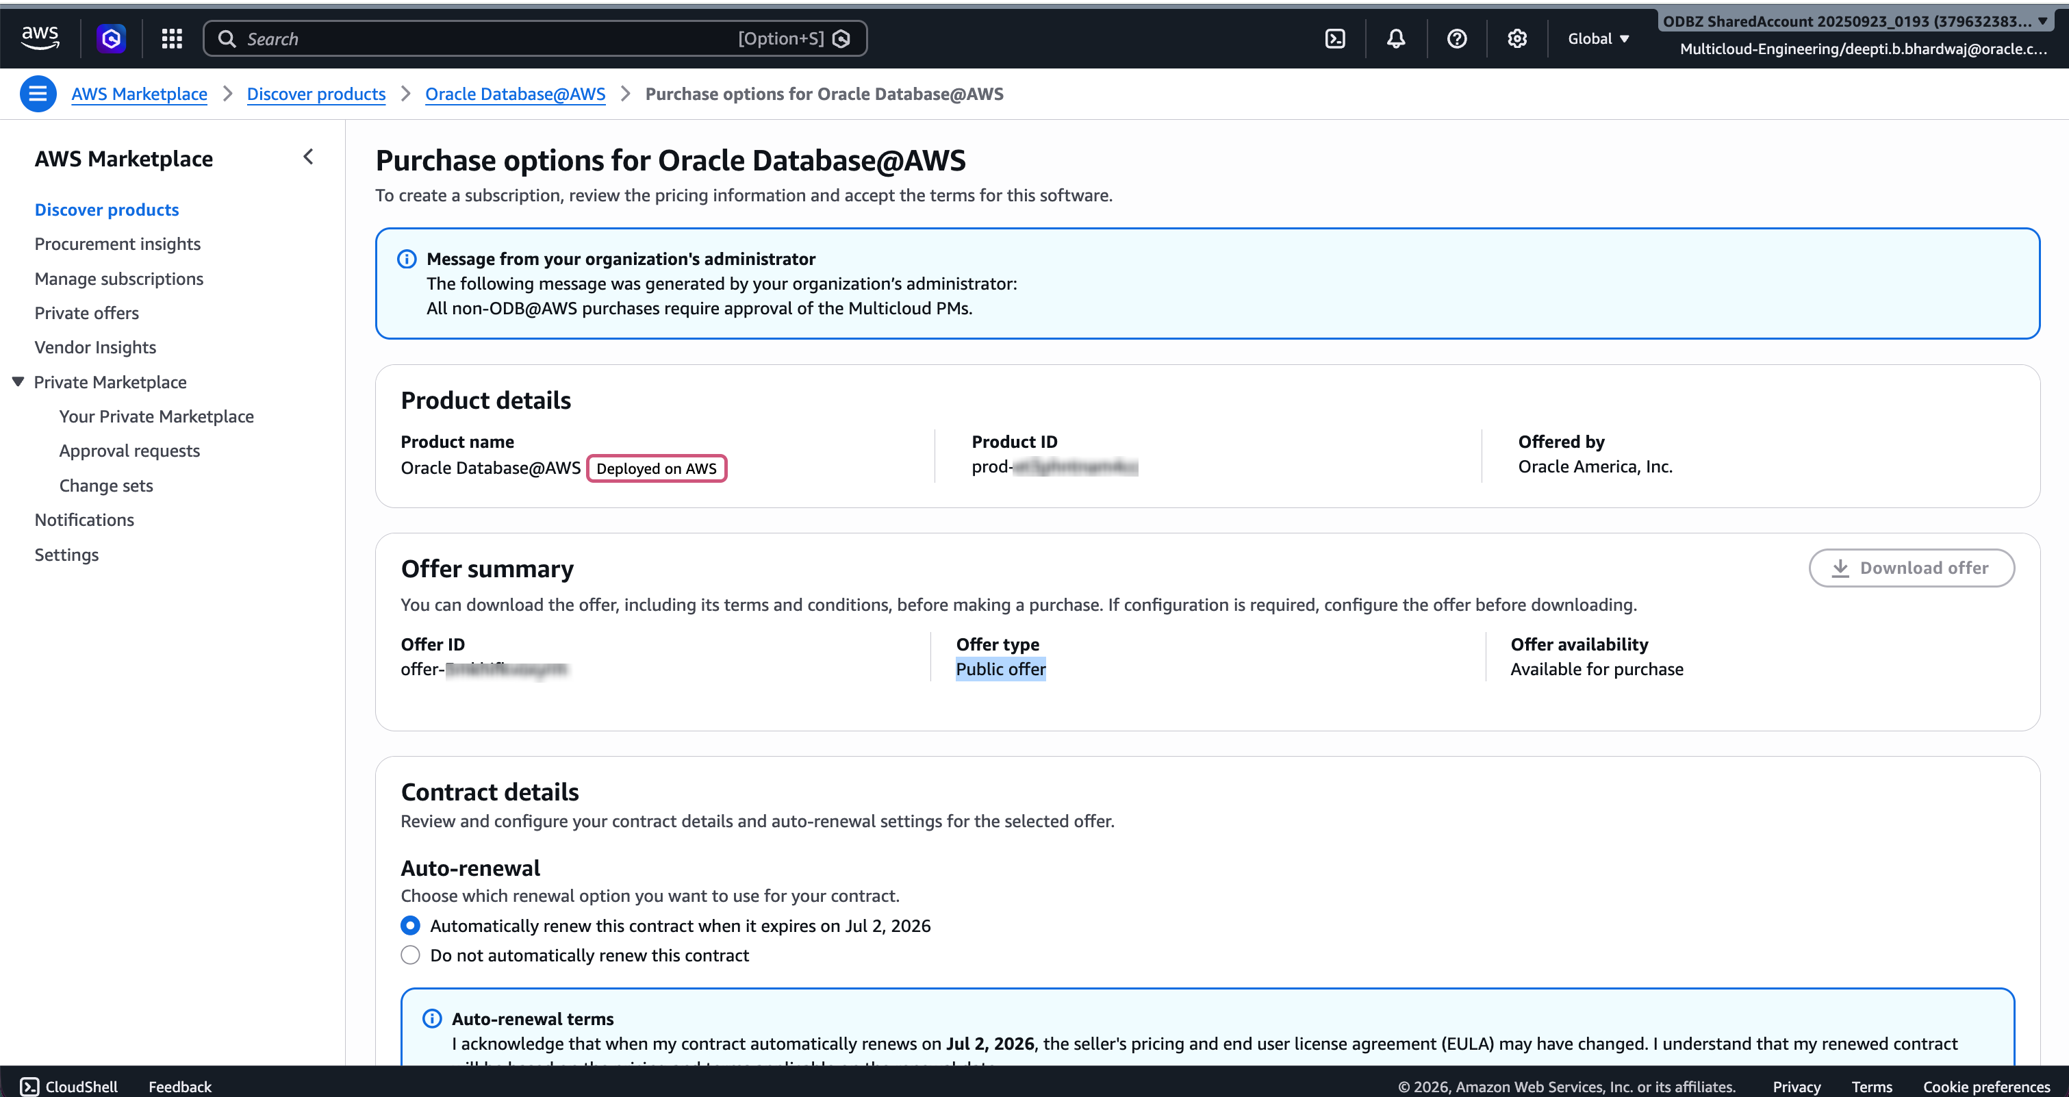Screen dimensions: 2069x1097
Task: Open the services grid menu icon
Action: click(x=172, y=38)
